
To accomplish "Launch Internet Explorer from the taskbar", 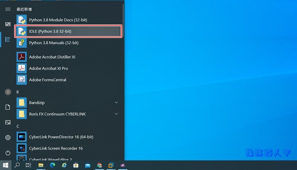I will pyautogui.click(x=64, y=165).
